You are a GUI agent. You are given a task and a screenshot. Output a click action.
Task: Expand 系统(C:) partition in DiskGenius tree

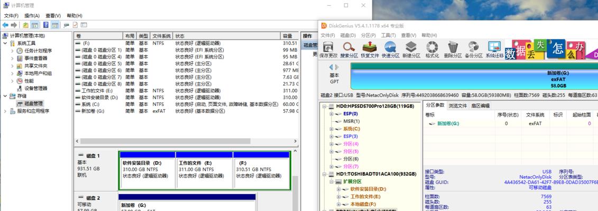331,129
